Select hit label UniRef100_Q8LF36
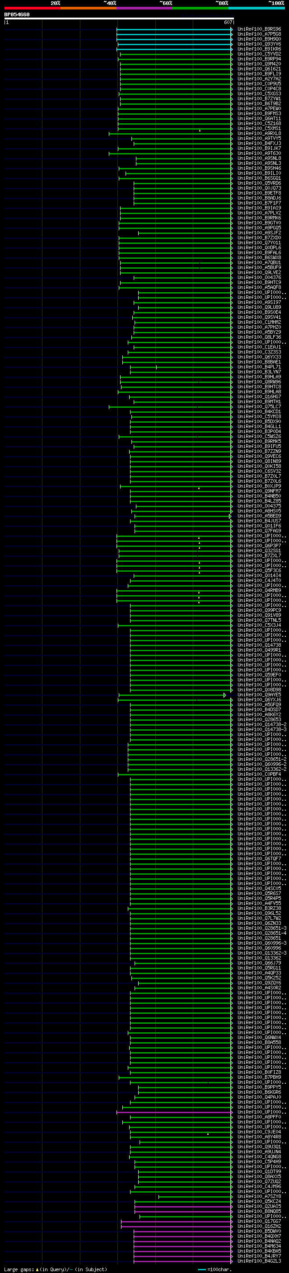Image resolution: width=289 pixels, height=1273 pixels. 259,337
